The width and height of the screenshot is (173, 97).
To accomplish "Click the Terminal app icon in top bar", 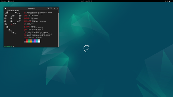I will 9,1.
